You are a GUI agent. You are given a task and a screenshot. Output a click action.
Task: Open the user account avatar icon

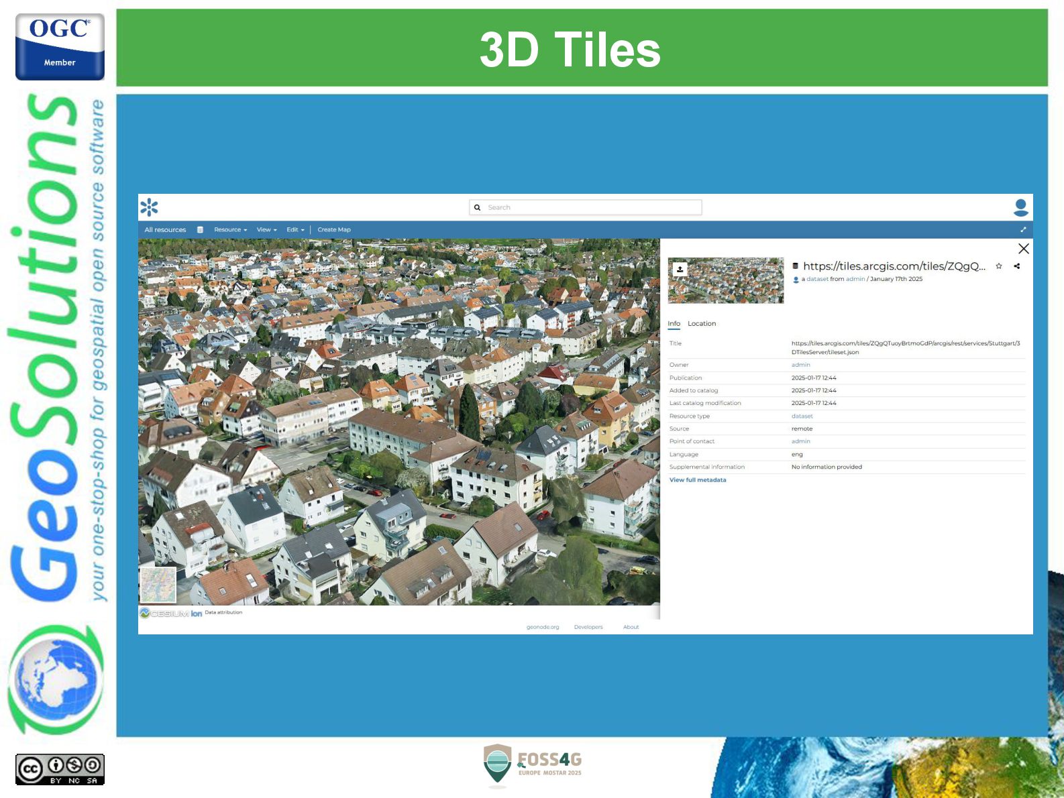point(1020,207)
